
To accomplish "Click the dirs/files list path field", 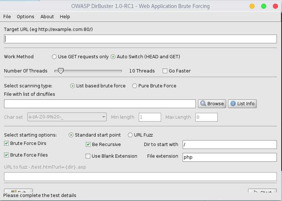I will pos(100,104).
